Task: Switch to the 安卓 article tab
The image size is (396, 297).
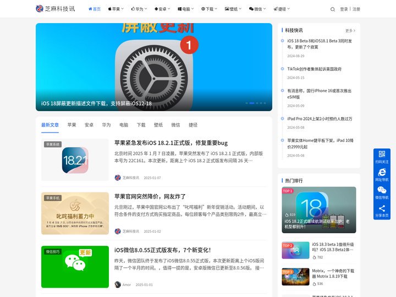Action: pyautogui.click(x=89, y=125)
